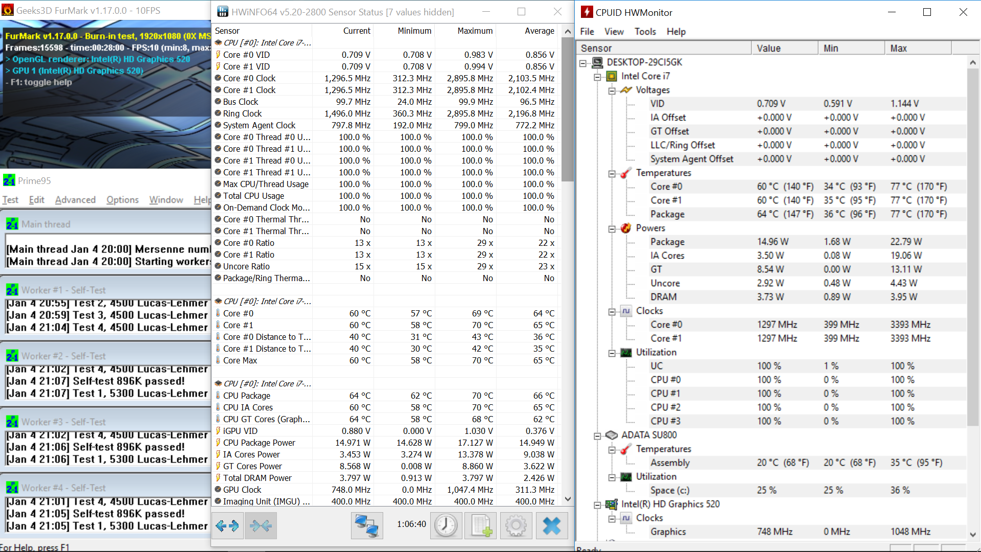Open HWiNFO64 network remote monitoring icon

pyautogui.click(x=367, y=525)
